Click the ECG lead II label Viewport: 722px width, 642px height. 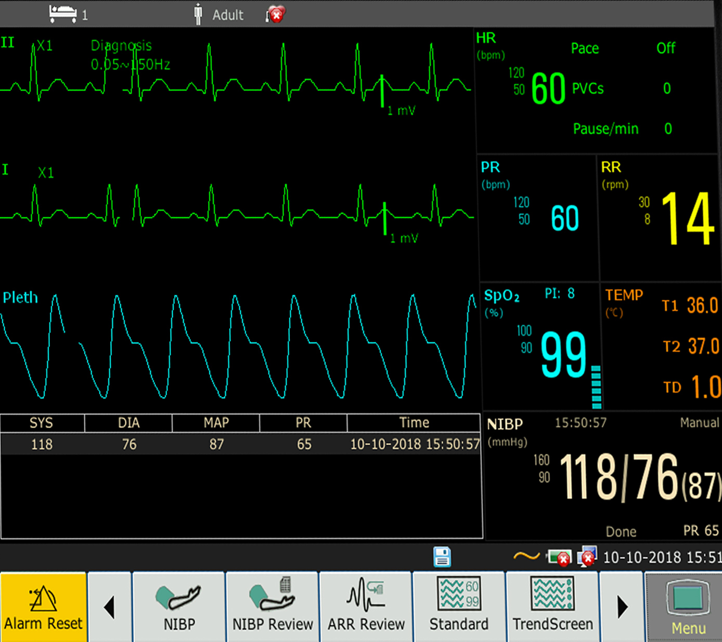tap(7, 42)
